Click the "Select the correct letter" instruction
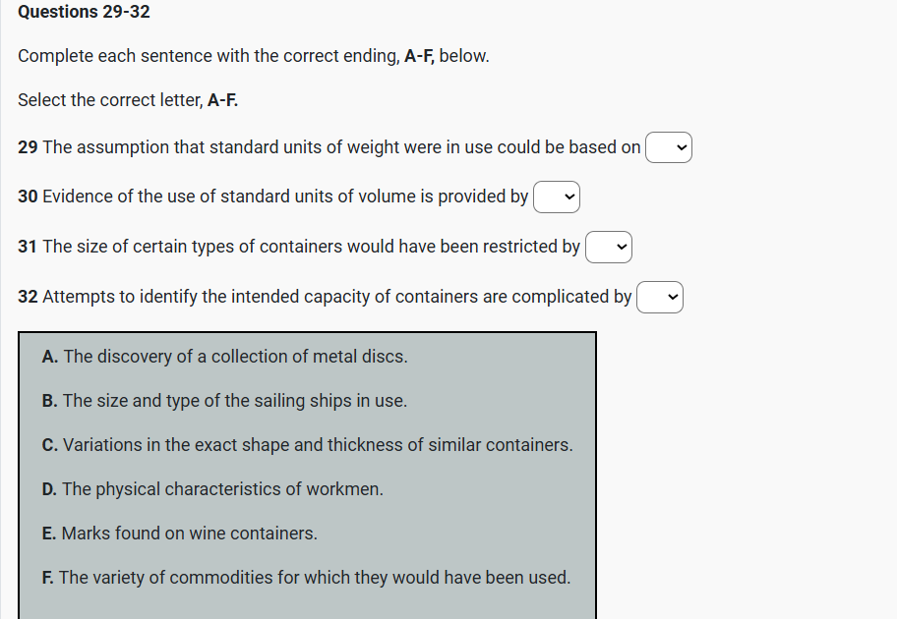Viewport: 897px width, 619px height. click(x=128, y=100)
